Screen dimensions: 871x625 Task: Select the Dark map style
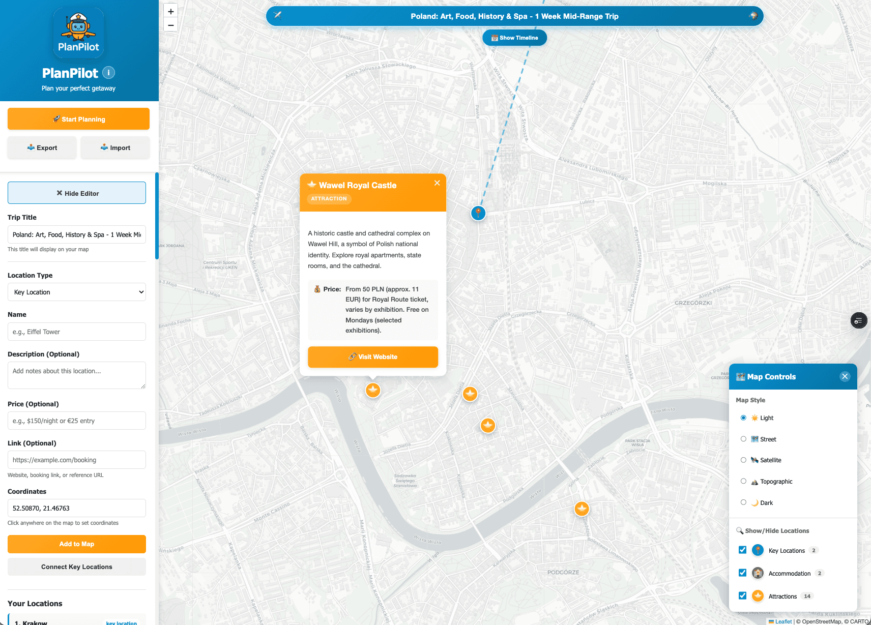pos(743,502)
